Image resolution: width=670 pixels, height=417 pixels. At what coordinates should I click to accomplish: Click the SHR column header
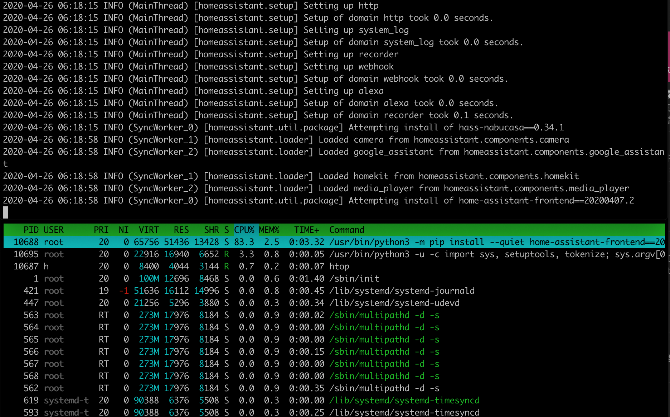point(212,230)
